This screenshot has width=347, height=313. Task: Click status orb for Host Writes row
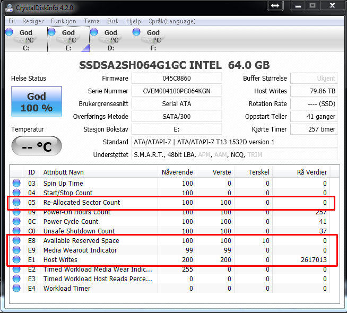point(16,259)
